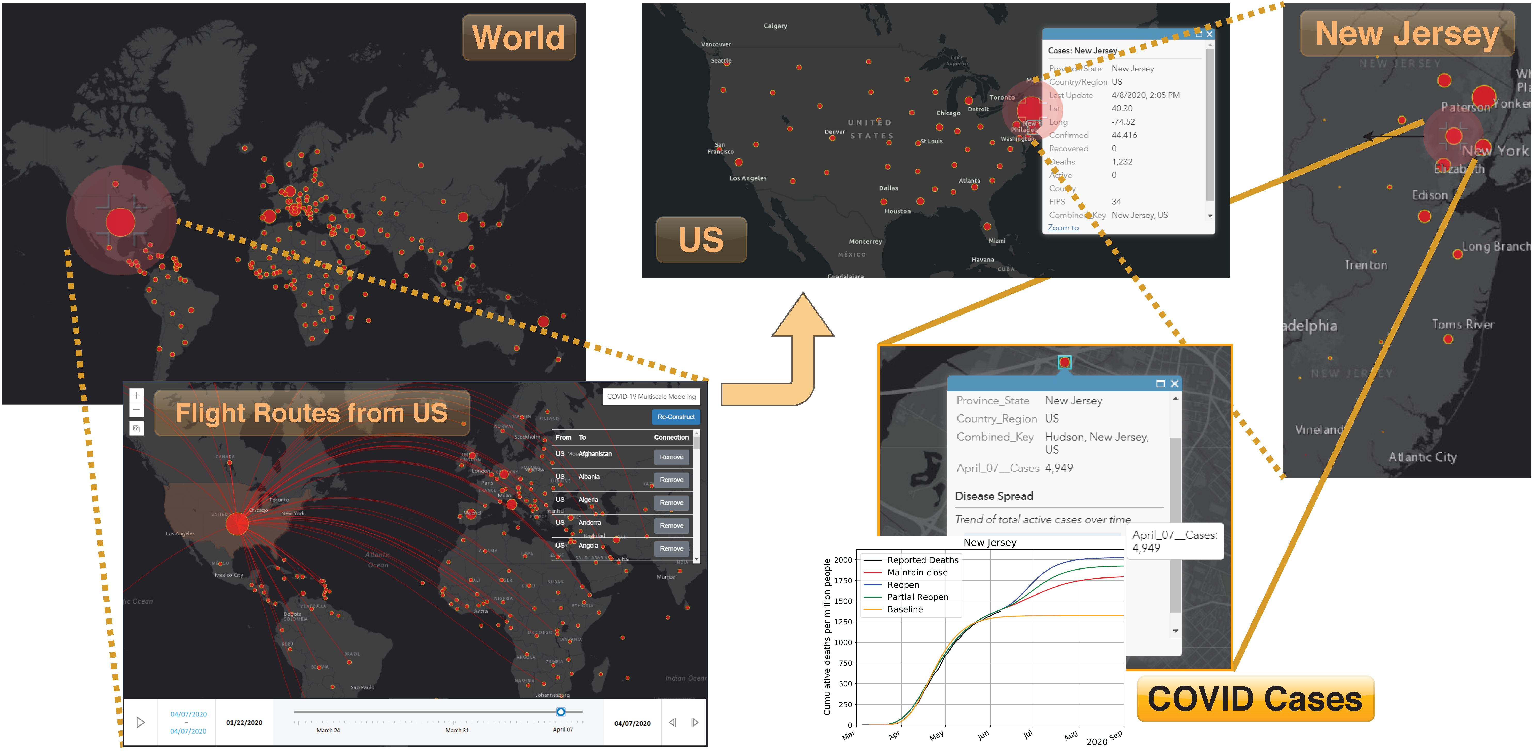Click the up arrow of the New Jersey popup scrollbar
This screenshot has width=1533, height=751.
(x=1210, y=45)
